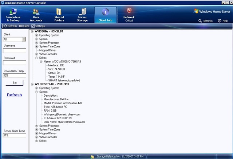This screenshot has height=159, width=233.
Task: Click Network Critical shield icon
Action: [x=129, y=11]
